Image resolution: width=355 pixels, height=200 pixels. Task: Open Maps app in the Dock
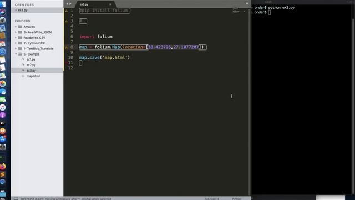(x=3, y=76)
